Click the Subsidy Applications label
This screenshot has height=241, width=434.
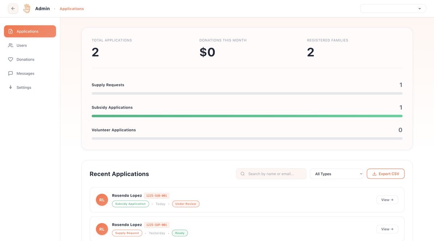coord(112,108)
